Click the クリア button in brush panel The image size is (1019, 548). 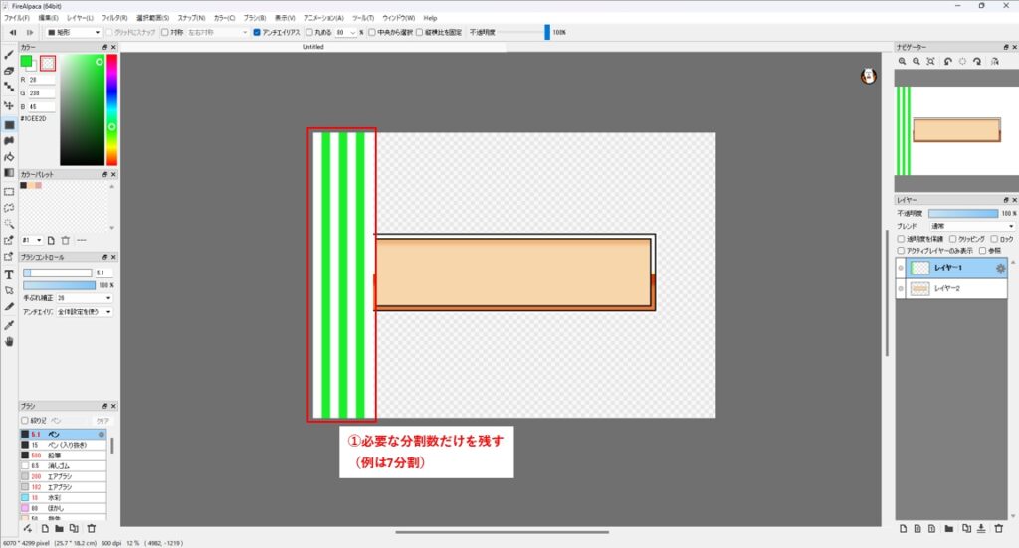click(102, 421)
